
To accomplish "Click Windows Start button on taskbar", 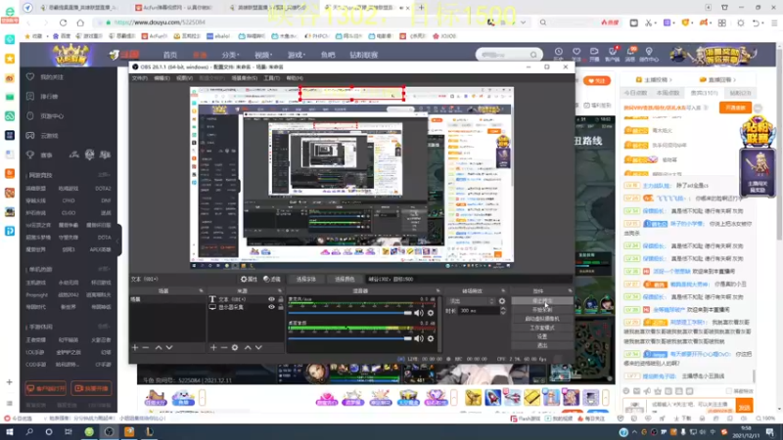I will pyautogui.click(x=10, y=432).
